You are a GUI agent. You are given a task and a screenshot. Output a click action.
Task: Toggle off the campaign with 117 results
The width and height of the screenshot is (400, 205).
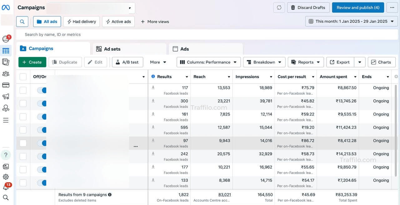[42, 90]
